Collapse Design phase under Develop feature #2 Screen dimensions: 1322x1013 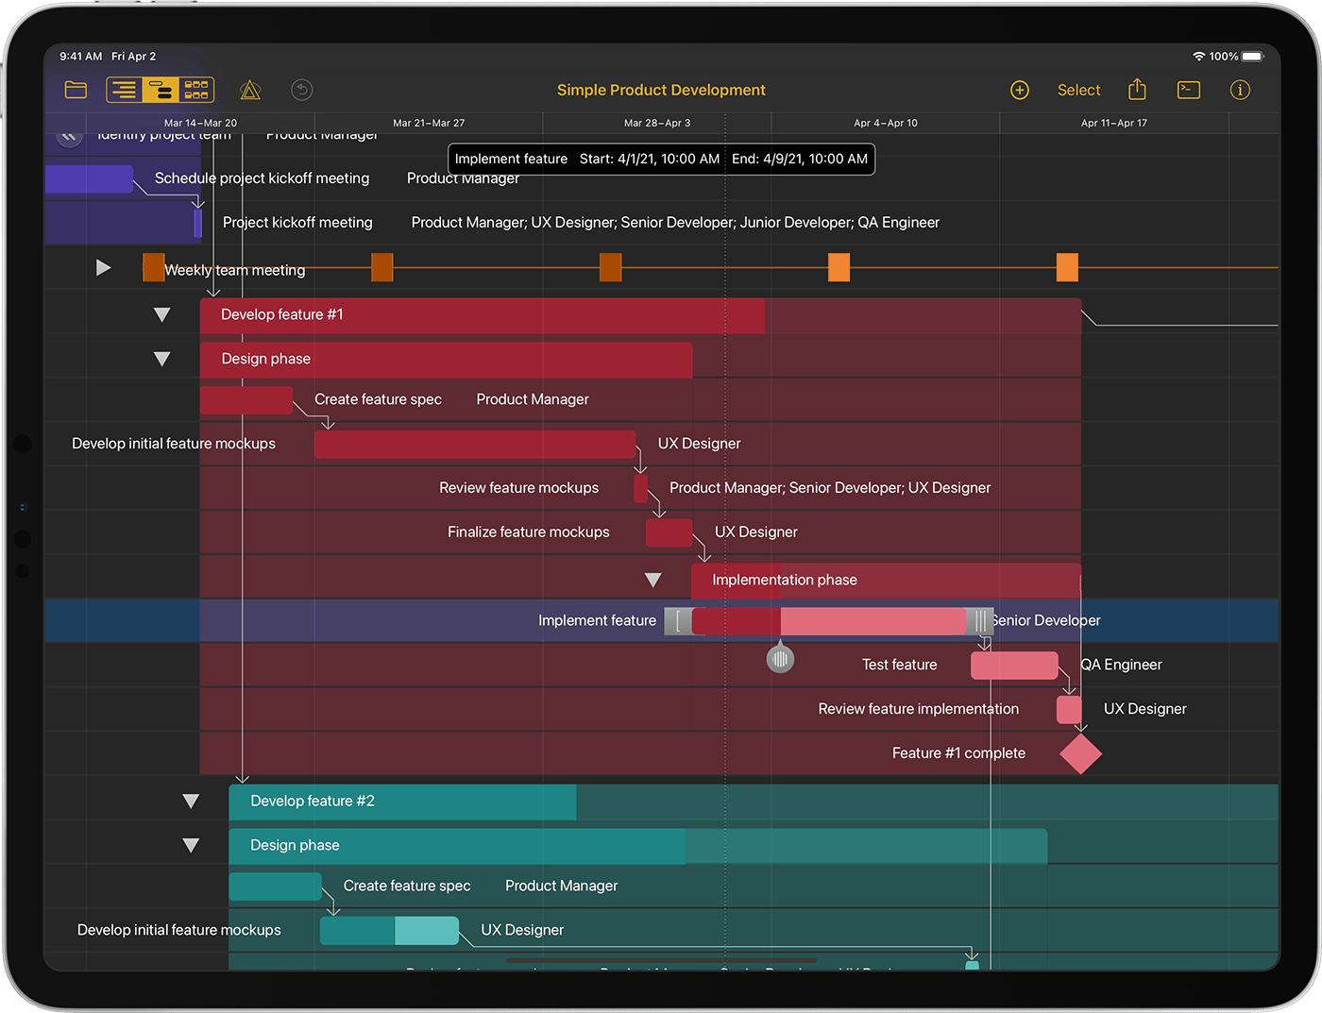[192, 845]
